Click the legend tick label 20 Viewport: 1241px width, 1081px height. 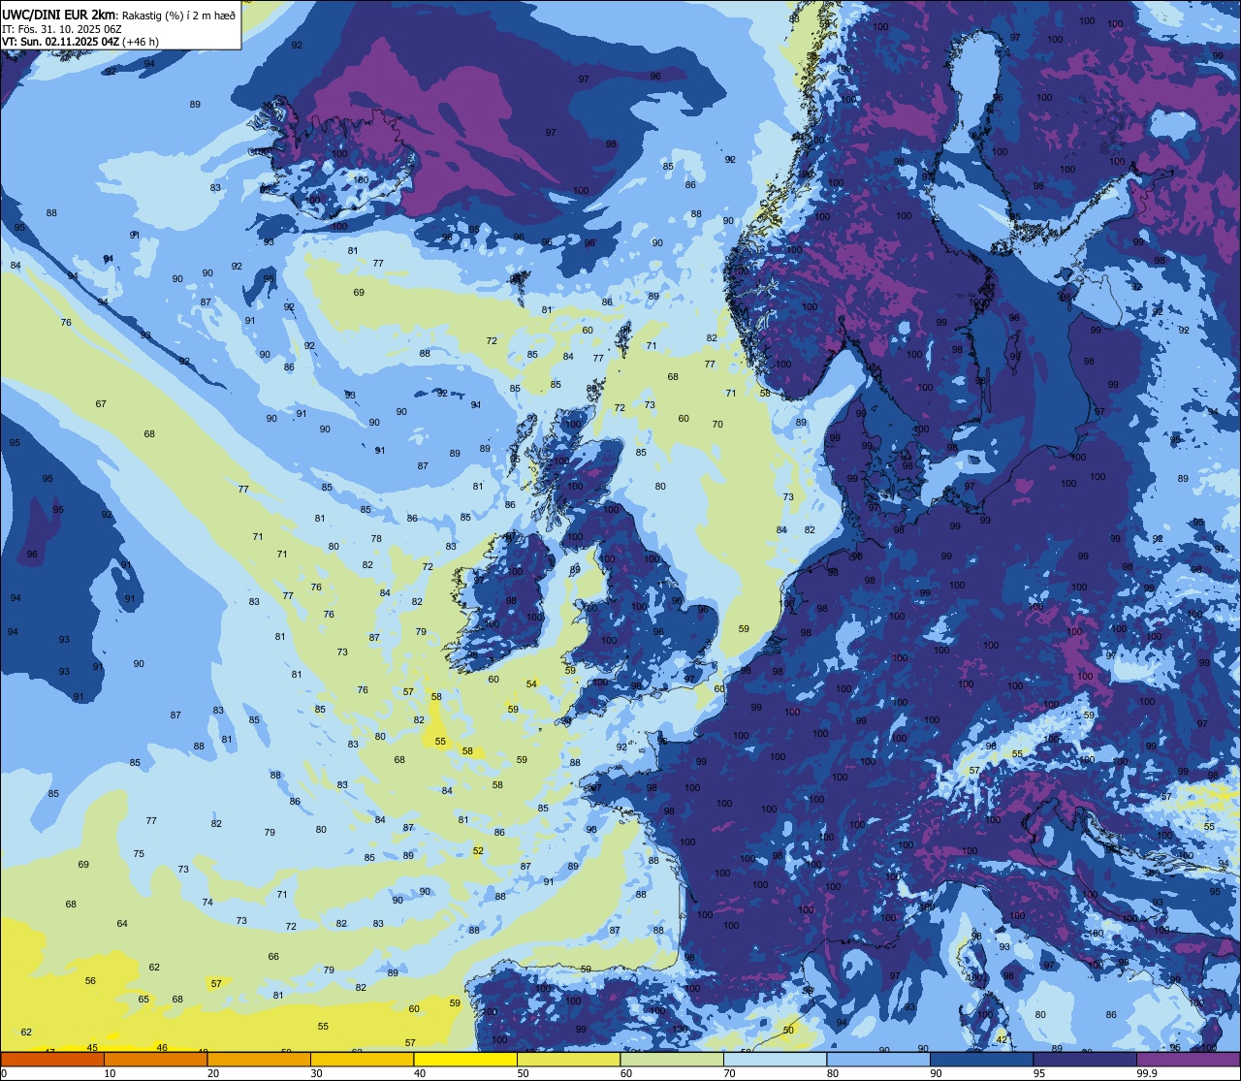pyautogui.click(x=213, y=1073)
